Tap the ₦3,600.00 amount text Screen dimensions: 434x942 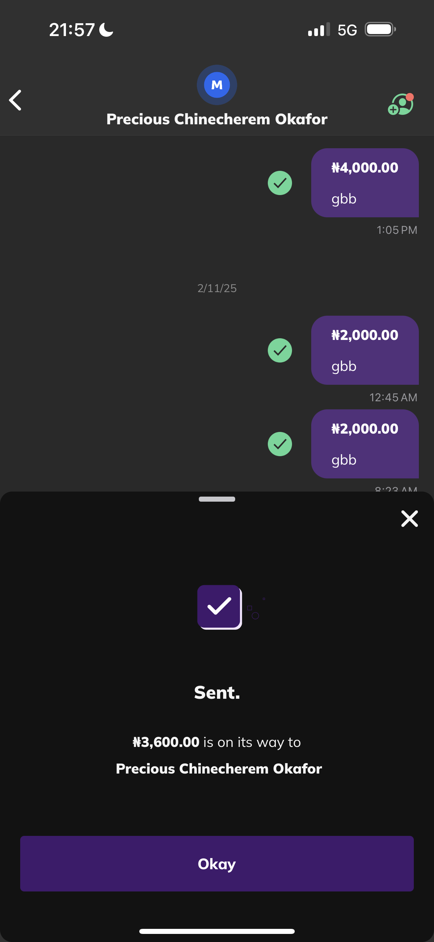click(x=166, y=742)
